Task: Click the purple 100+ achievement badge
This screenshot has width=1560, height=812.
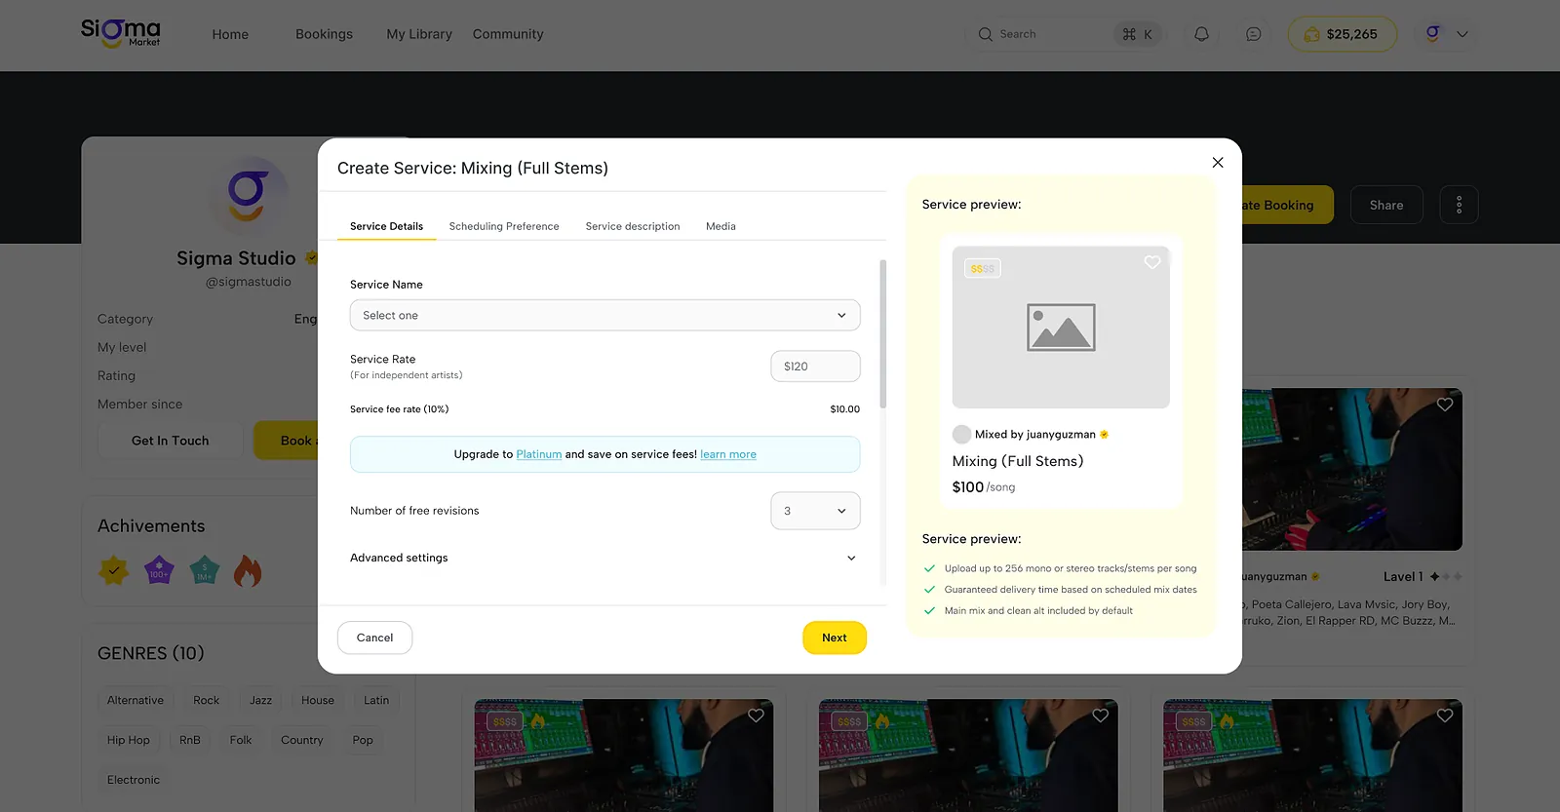Action: [x=159, y=570]
